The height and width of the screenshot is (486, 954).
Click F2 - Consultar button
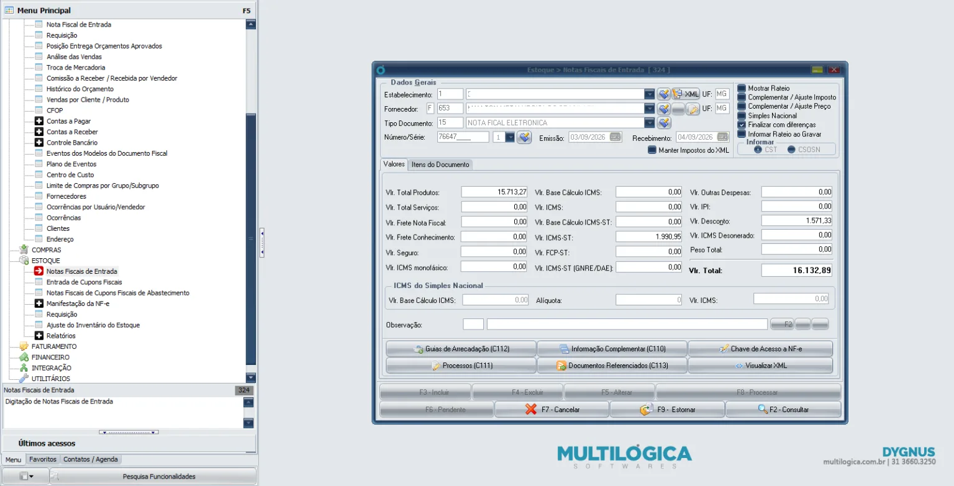pyautogui.click(x=783, y=410)
